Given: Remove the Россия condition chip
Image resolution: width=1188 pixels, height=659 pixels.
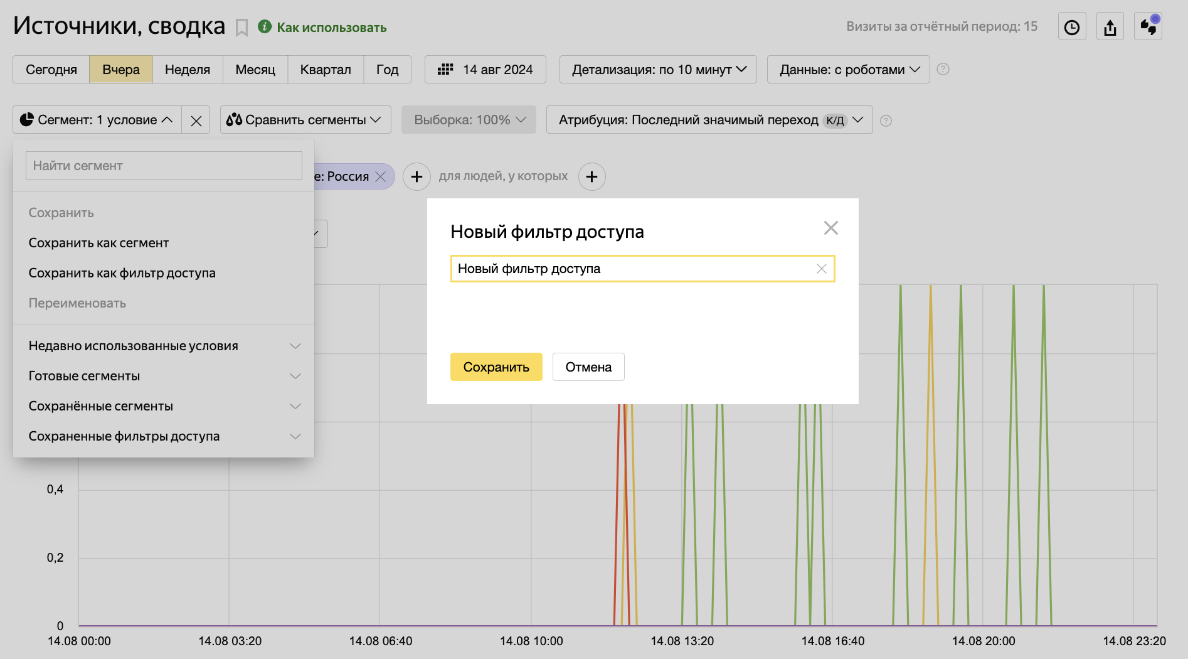Looking at the screenshot, I should [381, 177].
